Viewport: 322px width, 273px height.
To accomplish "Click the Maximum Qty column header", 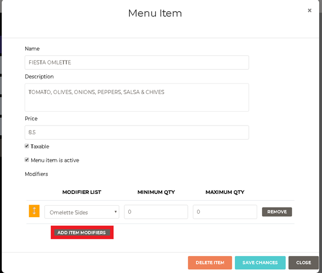I will pyautogui.click(x=225, y=192).
